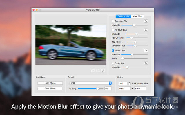The height and width of the screenshot is (115, 185).
Task: Reset the Motion Blur settings
Action: pyautogui.click(x=146, y=50)
